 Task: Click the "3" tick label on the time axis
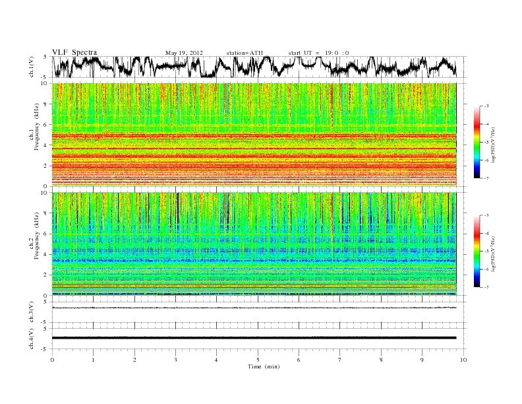[176, 360]
